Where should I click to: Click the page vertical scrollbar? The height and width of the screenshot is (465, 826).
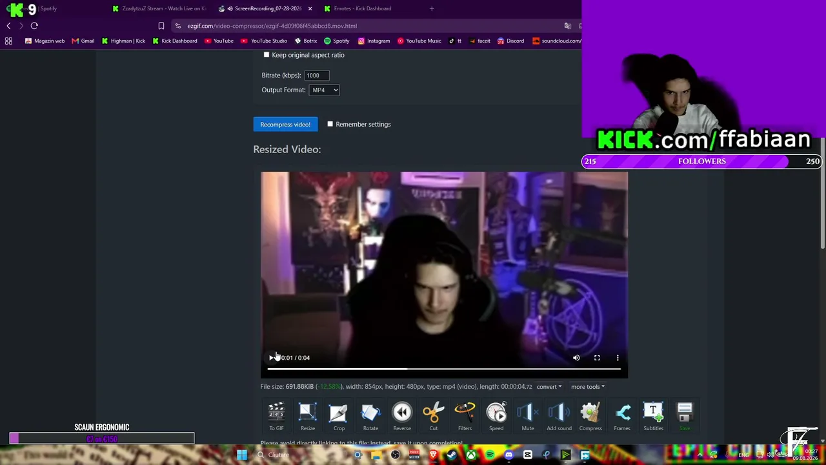click(823, 194)
